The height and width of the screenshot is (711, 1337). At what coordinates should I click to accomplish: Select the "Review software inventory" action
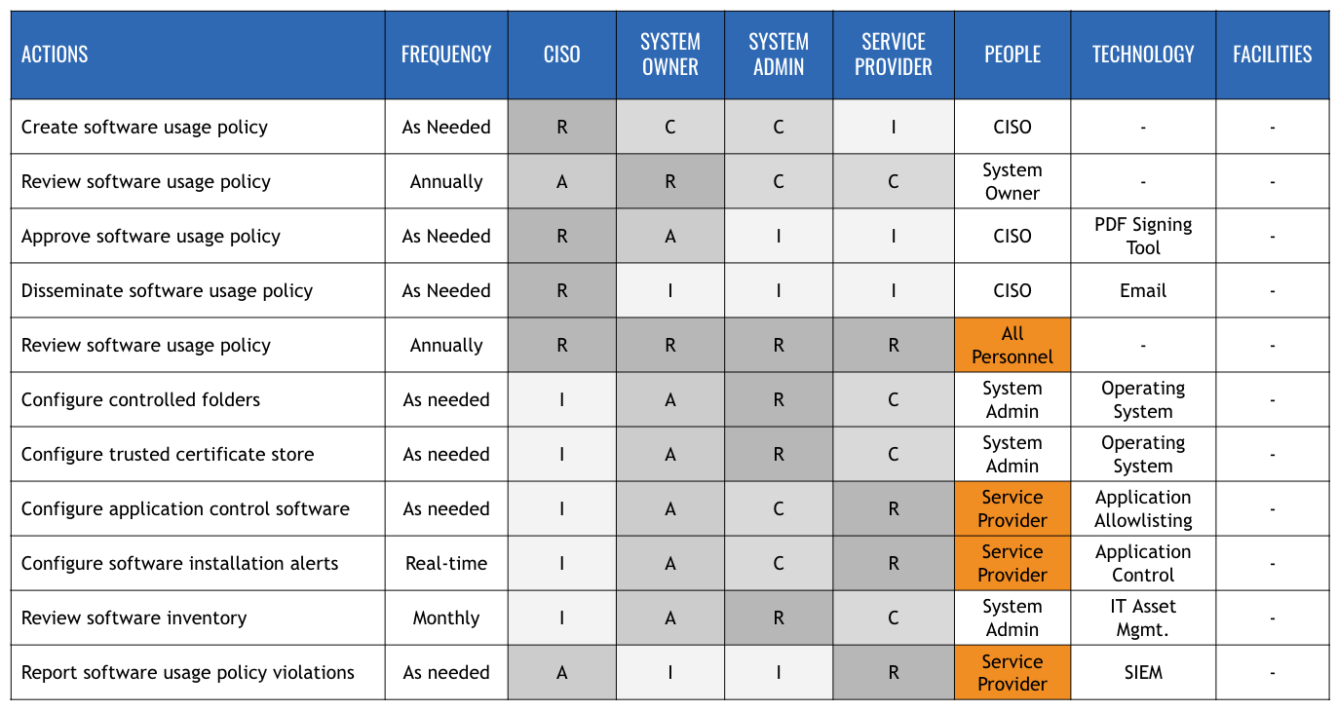[134, 617]
